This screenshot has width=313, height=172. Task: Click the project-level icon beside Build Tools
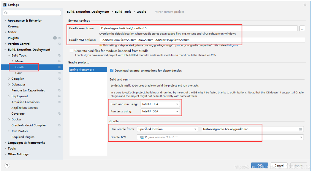60,55
